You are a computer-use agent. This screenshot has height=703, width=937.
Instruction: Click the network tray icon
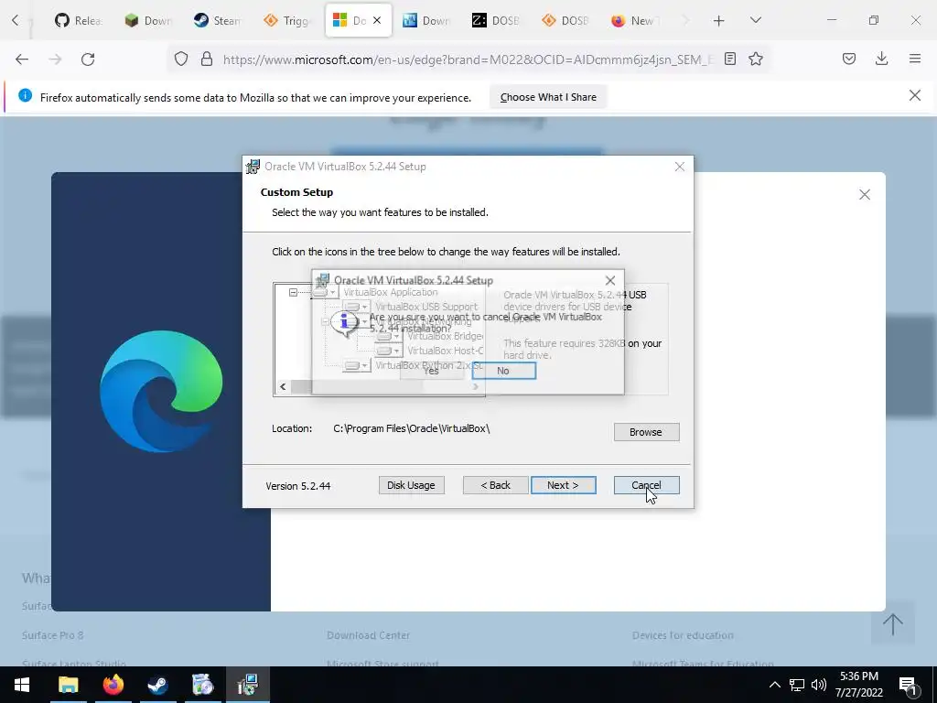click(797, 685)
